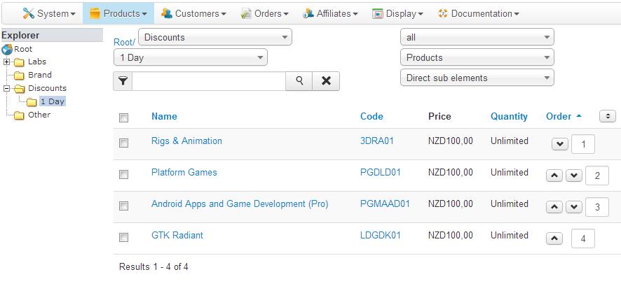Select the Brand folder in Explorer
This screenshot has height=307, width=621.
point(39,75)
